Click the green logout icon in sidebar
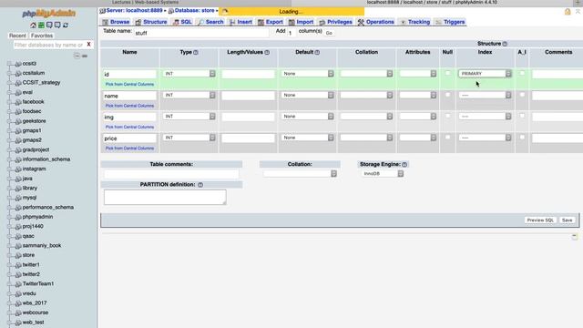 41,25
